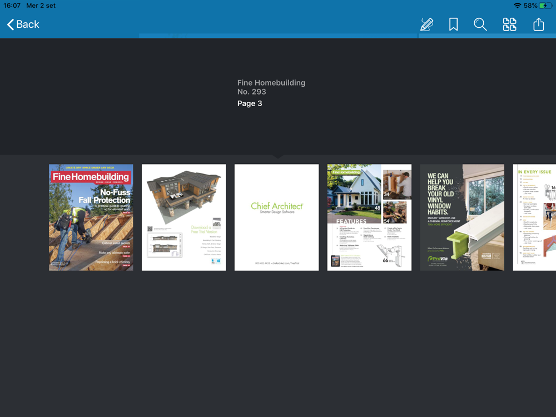Viewport: 556px width, 417px height.
Task: Select the Fine Homebuilding cover thumbnail
Action: pyautogui.click(x=91, y=217)
